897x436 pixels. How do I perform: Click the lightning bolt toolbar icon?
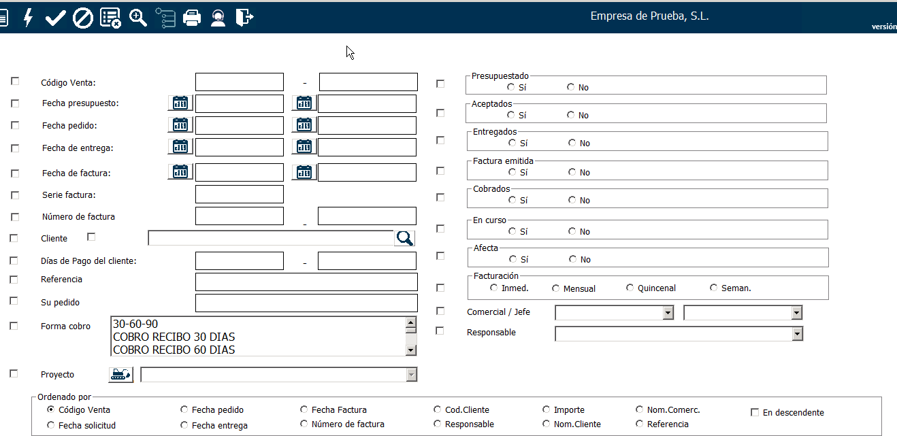28,18
